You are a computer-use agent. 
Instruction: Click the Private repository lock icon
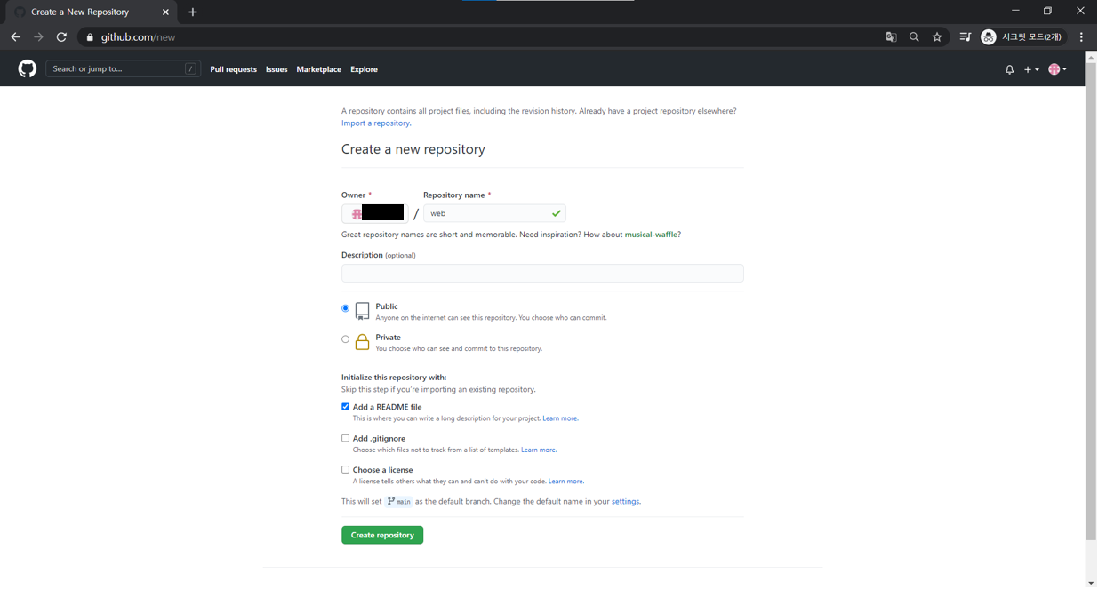362,342
